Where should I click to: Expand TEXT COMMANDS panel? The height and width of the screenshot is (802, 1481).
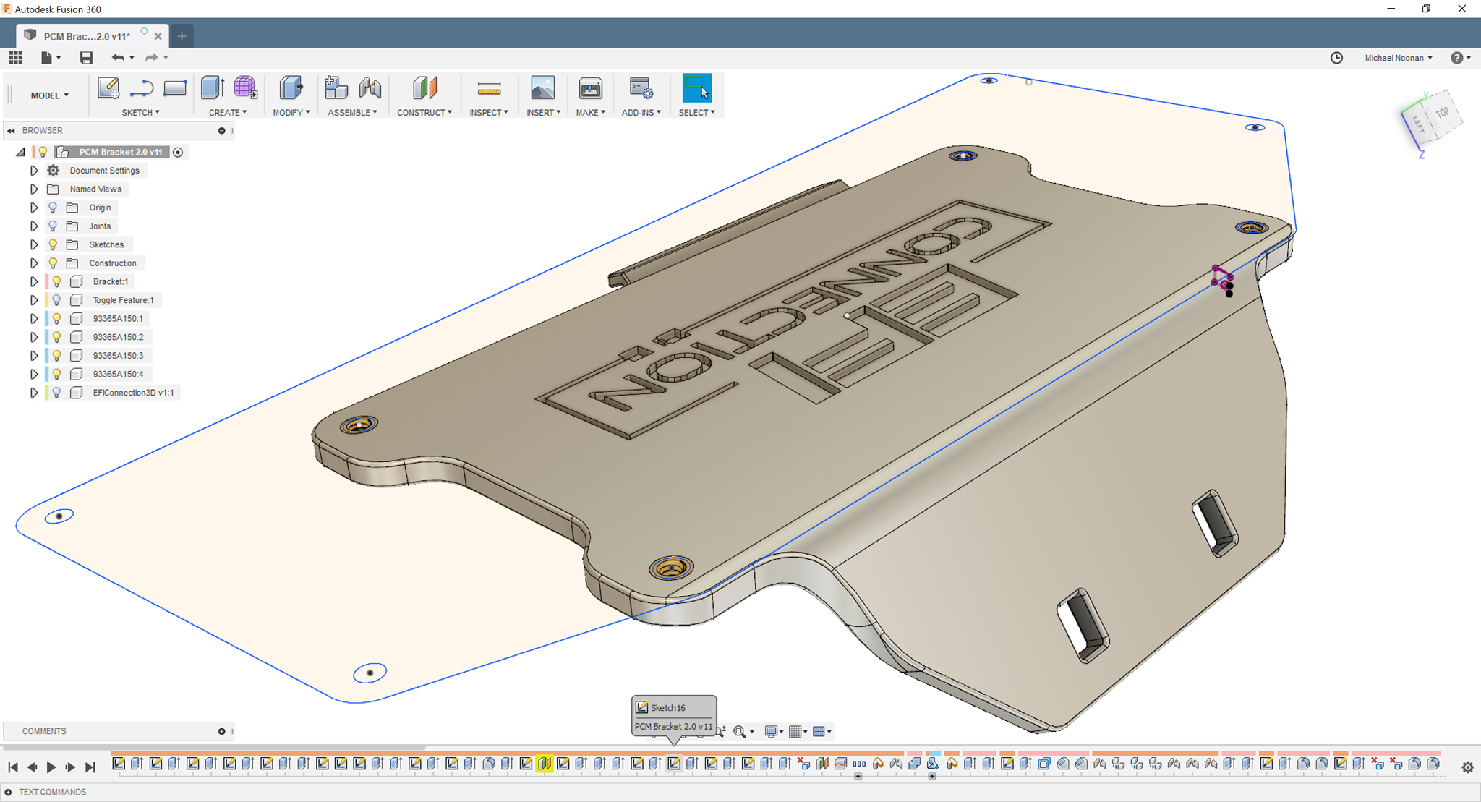pyautogui.click(x=9, y=792)
